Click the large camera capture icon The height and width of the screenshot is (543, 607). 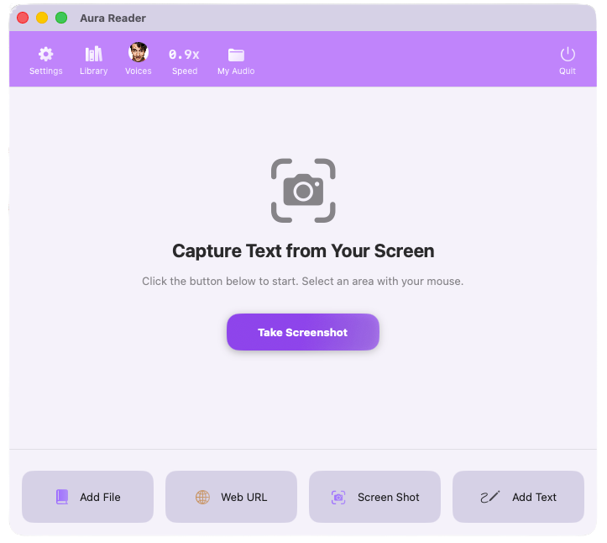point(303,191)
